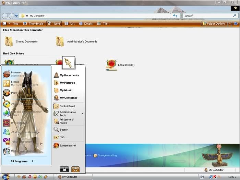Open Media Player Classic 321 icon
The height and width of the screenshot is (180, 240).
[x=7, y=151]
